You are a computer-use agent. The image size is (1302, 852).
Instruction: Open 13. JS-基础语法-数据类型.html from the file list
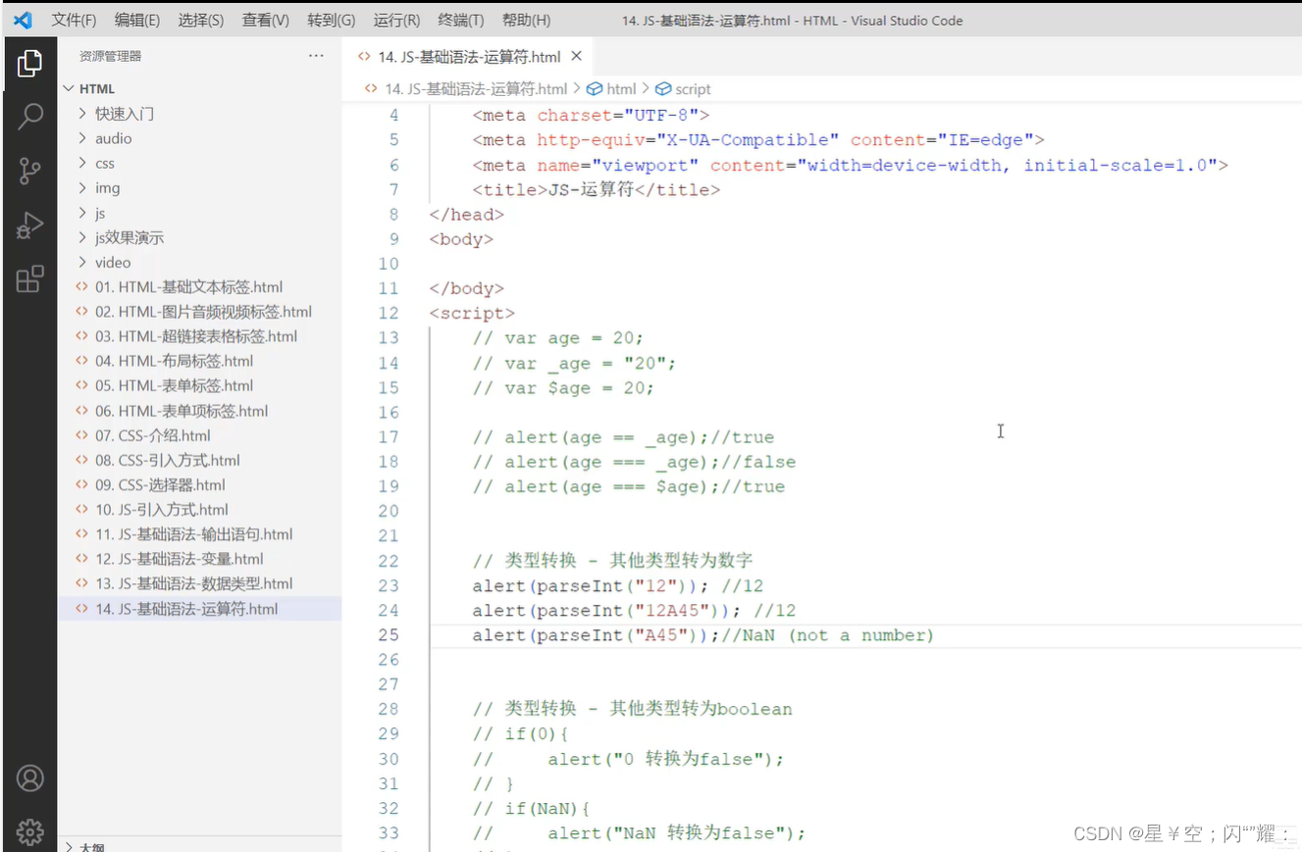coord(188,583)
